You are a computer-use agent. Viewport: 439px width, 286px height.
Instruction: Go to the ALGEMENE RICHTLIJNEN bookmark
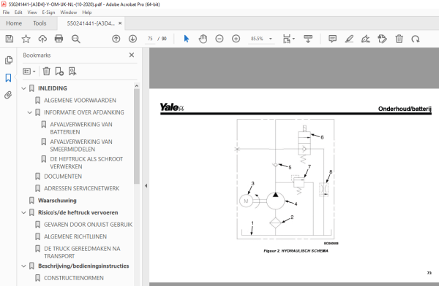(75, 236)
